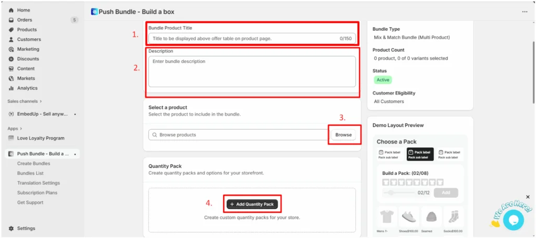Click the Browse button
Image resolution: width=536 pixels, height=238 pixels.
[343, 135]
